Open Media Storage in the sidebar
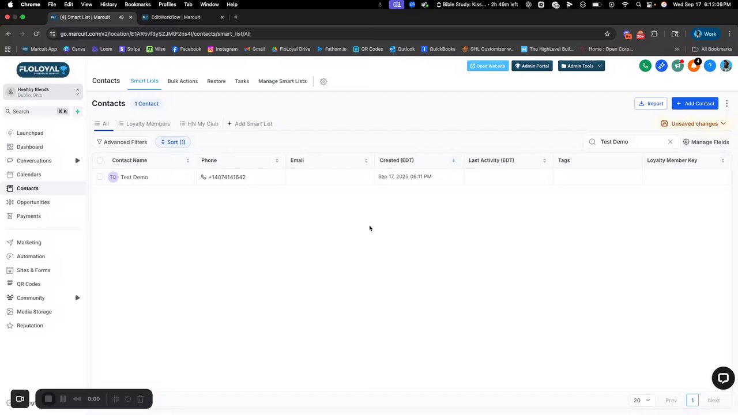The image size is (738, 415). point(34,312)
